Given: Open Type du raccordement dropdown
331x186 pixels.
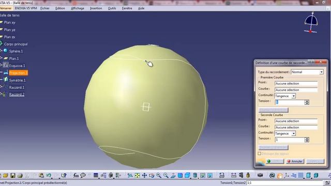Looking at the screenshot, I should coord(321,72).
